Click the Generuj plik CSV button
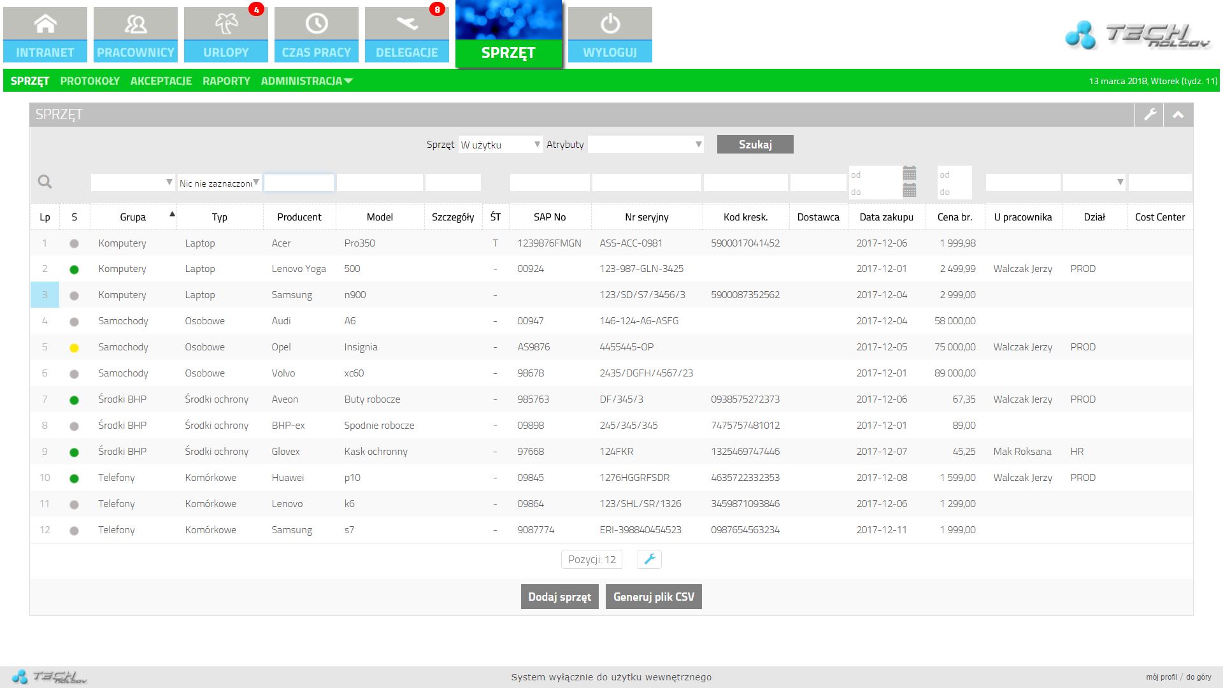The width and height of the screenshot is (1223, 688). click(x=654, y=597)
